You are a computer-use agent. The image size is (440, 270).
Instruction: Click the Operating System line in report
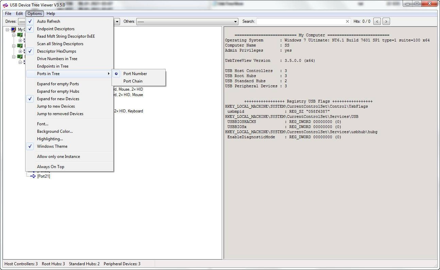click(327, 40)
